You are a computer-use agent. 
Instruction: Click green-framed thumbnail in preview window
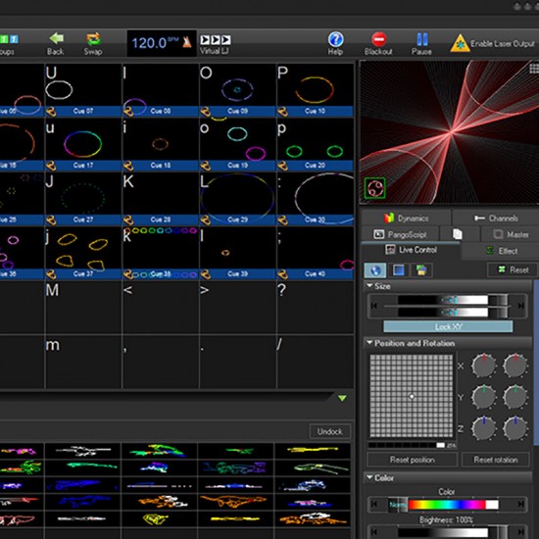374,188
